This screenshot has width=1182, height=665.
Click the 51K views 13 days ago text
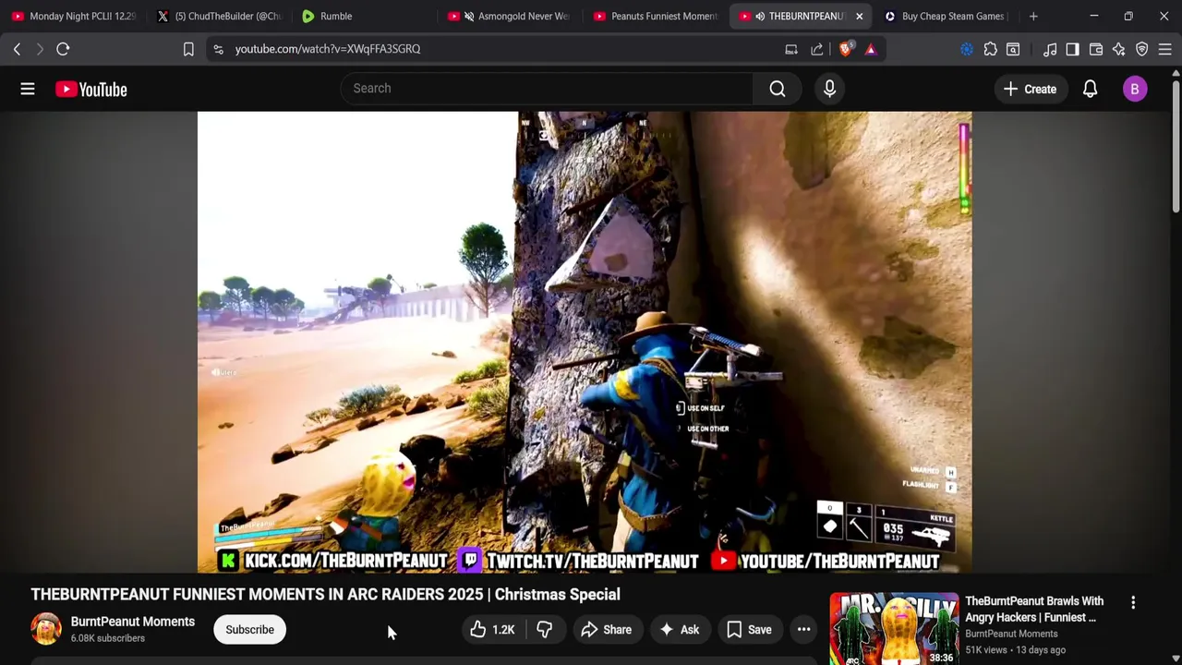(x=1015, y=650)
